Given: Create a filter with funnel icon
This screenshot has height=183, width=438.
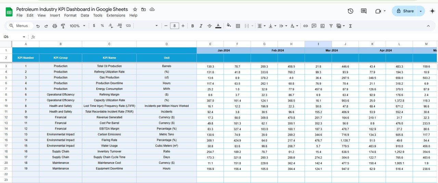Looking at the screenshot, I should (x=331, y=26).
